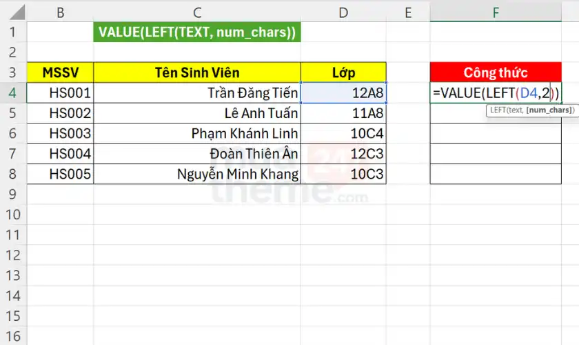Select row 10 header

click(x=13, y=215)
